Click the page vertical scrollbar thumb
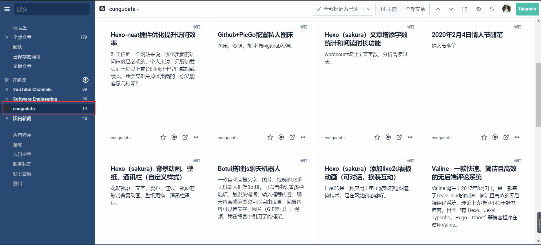The height and width of the screenshot is (245, 541). click(x=538, y=95)
